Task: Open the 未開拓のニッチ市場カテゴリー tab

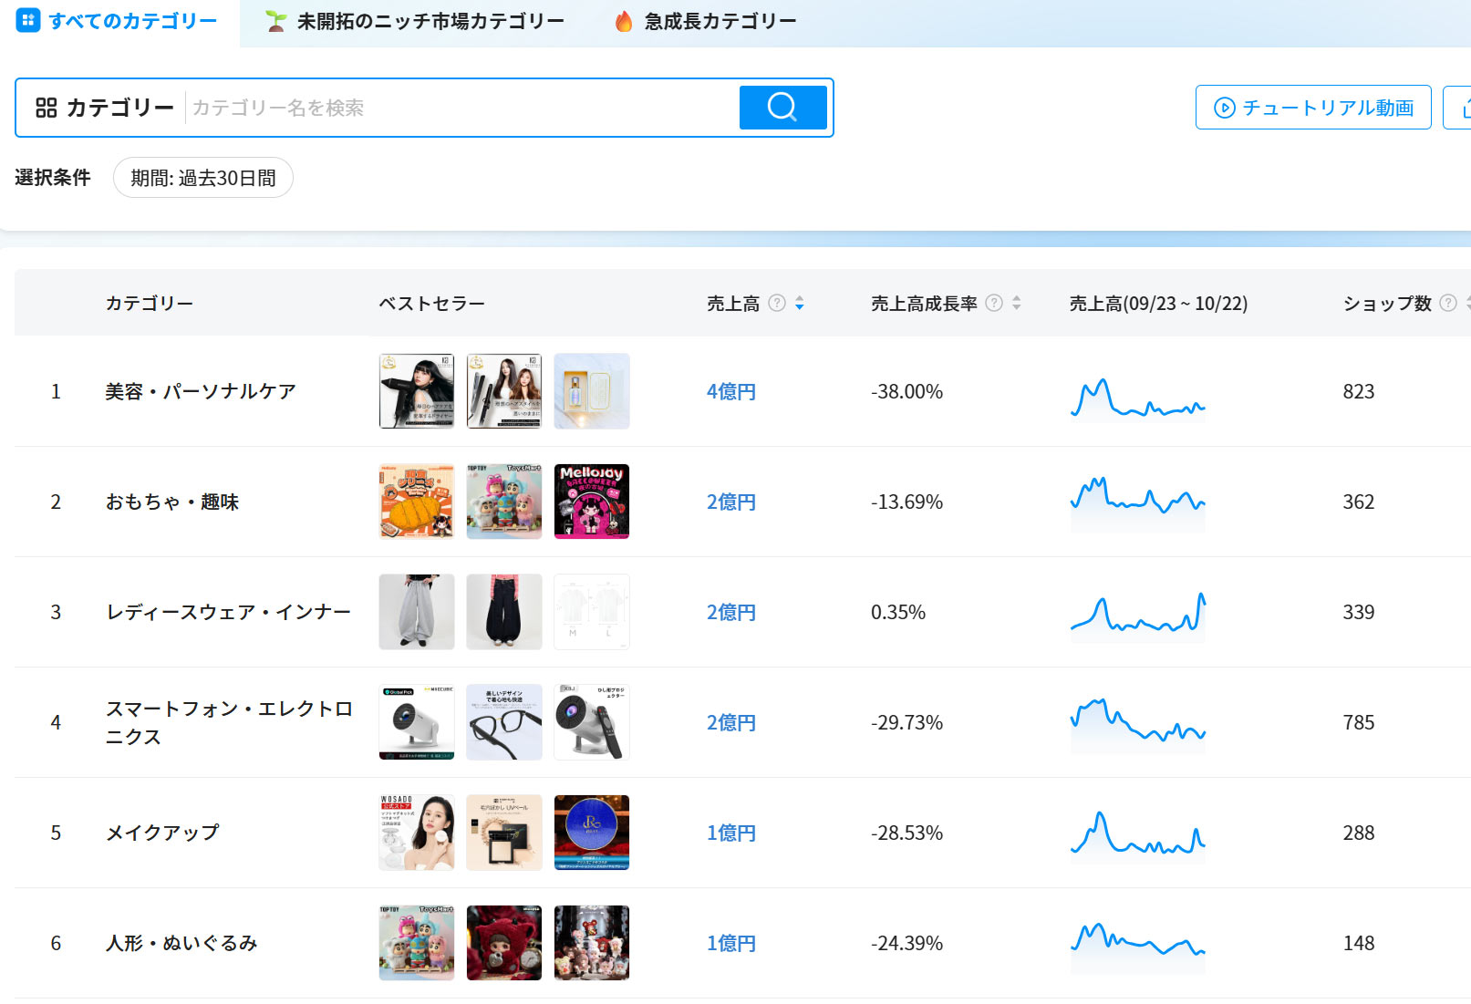Action: [416, 21]
